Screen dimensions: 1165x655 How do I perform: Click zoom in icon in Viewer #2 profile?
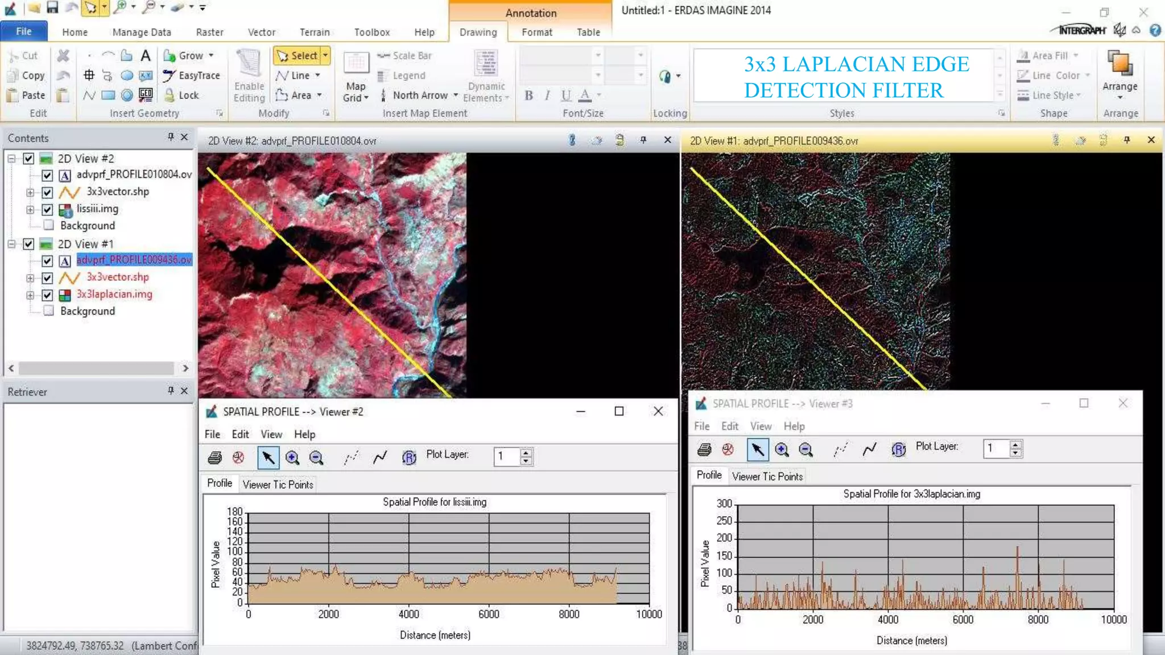[292, 457]
